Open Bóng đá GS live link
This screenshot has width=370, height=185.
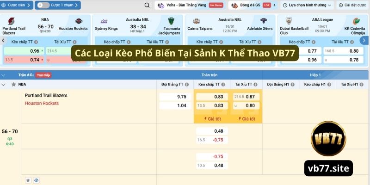[253, 5]
